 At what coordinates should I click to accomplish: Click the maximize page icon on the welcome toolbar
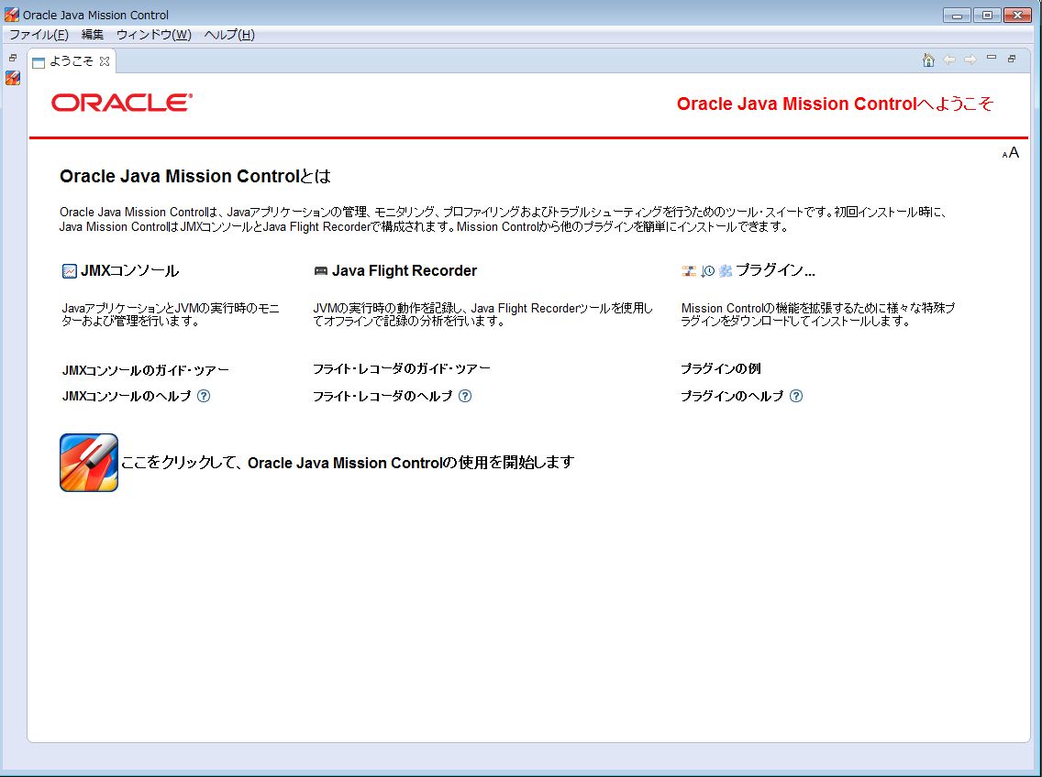[1012, 58]
